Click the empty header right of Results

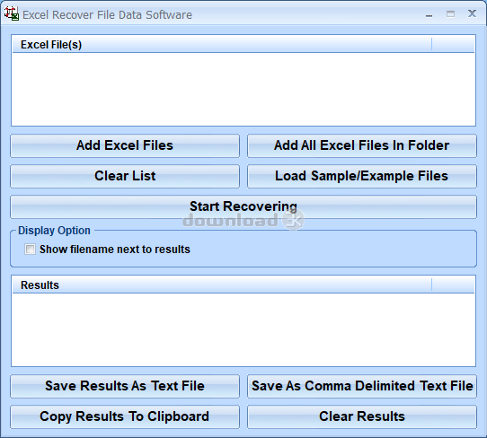point(453,285)
